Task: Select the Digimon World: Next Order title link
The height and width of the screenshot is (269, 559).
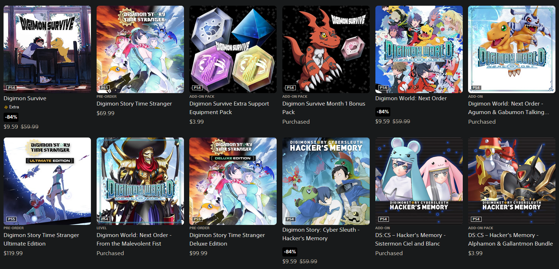Action: [x=411, y=98]
